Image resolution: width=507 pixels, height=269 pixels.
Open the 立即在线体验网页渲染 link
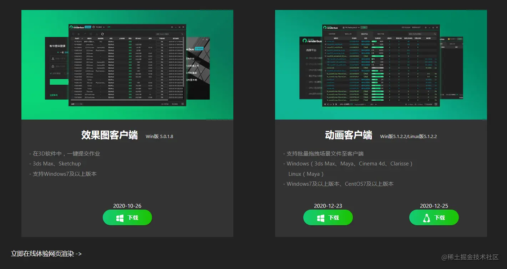(x=46, y=254)
